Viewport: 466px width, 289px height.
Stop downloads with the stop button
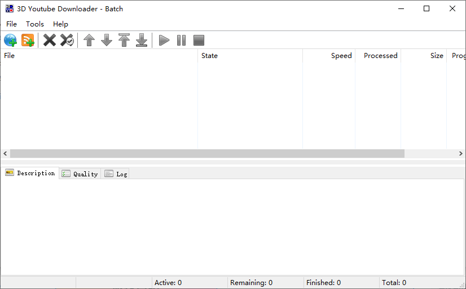click(x=199, y=40)
